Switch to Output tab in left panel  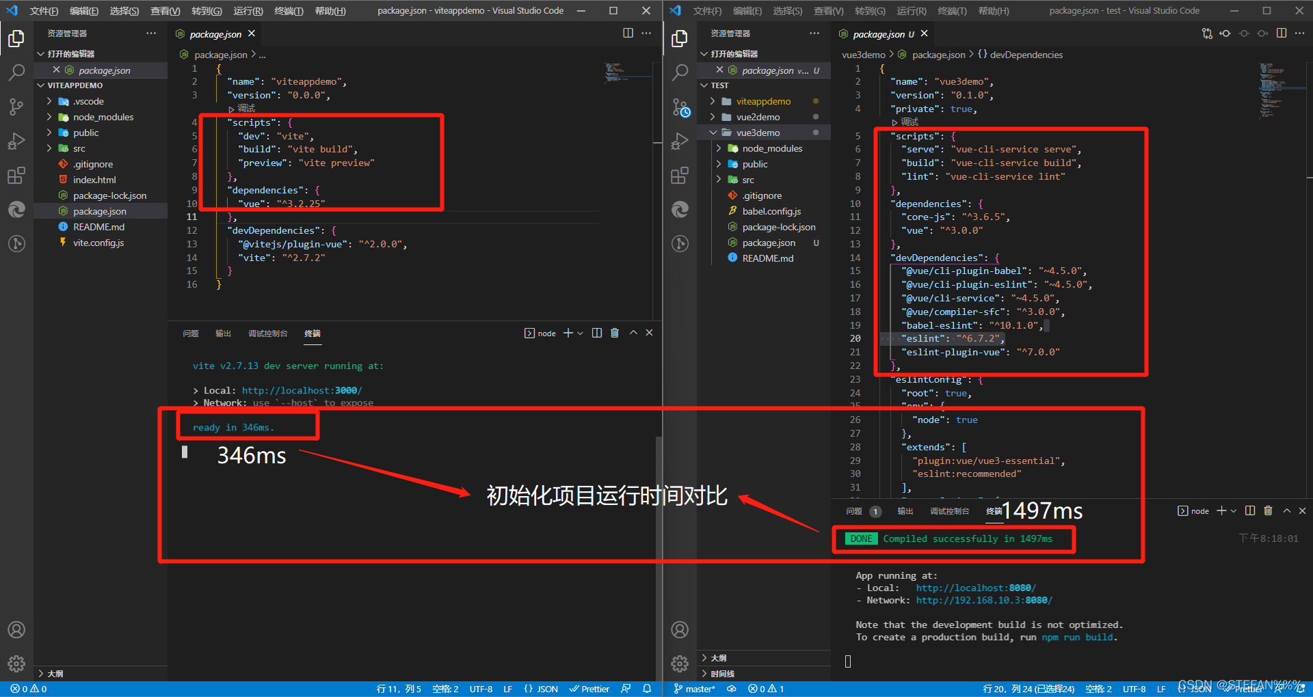pos(223,333)
